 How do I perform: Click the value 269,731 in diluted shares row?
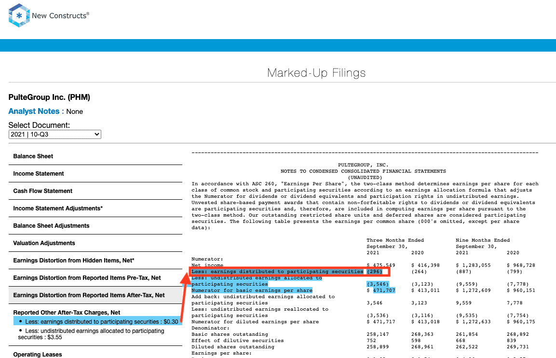tap(518, 346)
